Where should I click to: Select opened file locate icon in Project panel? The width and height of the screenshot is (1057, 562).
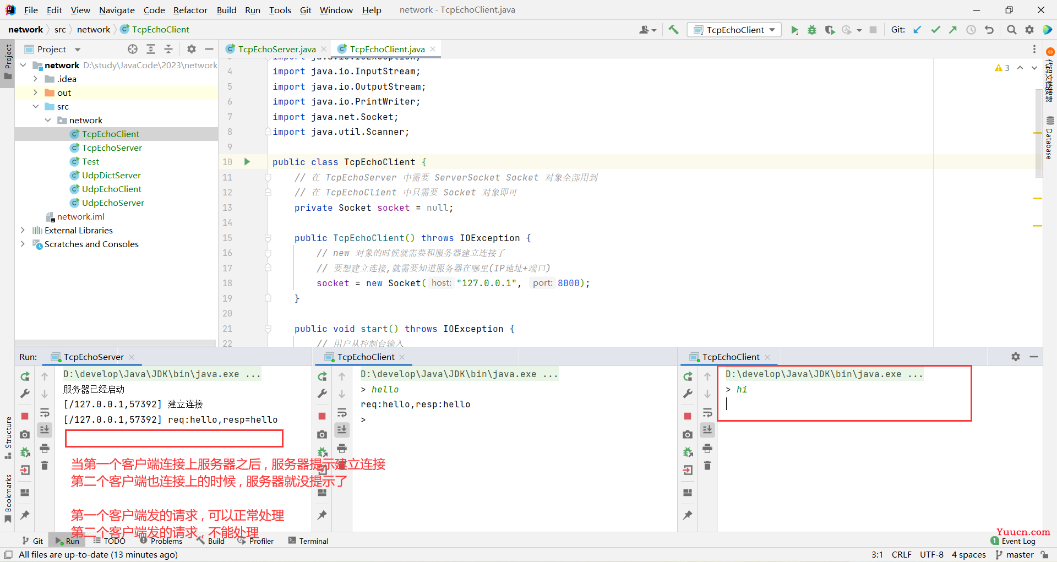click(133, 49)
